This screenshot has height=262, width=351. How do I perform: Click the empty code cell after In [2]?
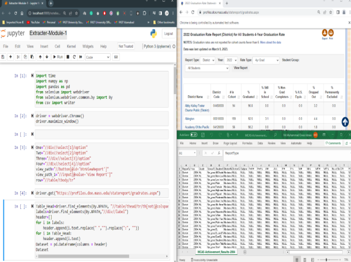click(102, 134)
